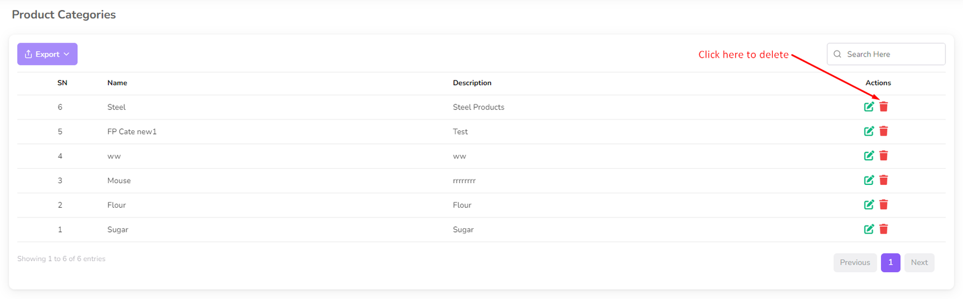The width and height of the screenshot is (963, 299).
Task: Remove the Flour category
Action: [884, 205]
